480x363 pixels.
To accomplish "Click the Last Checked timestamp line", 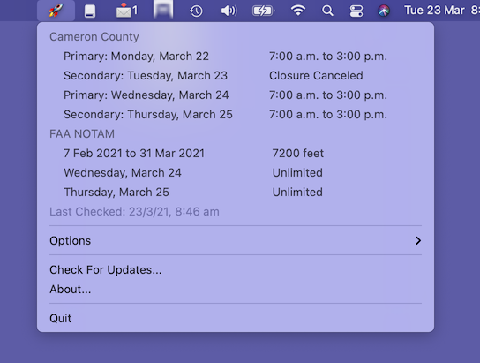I will point(134,212).
